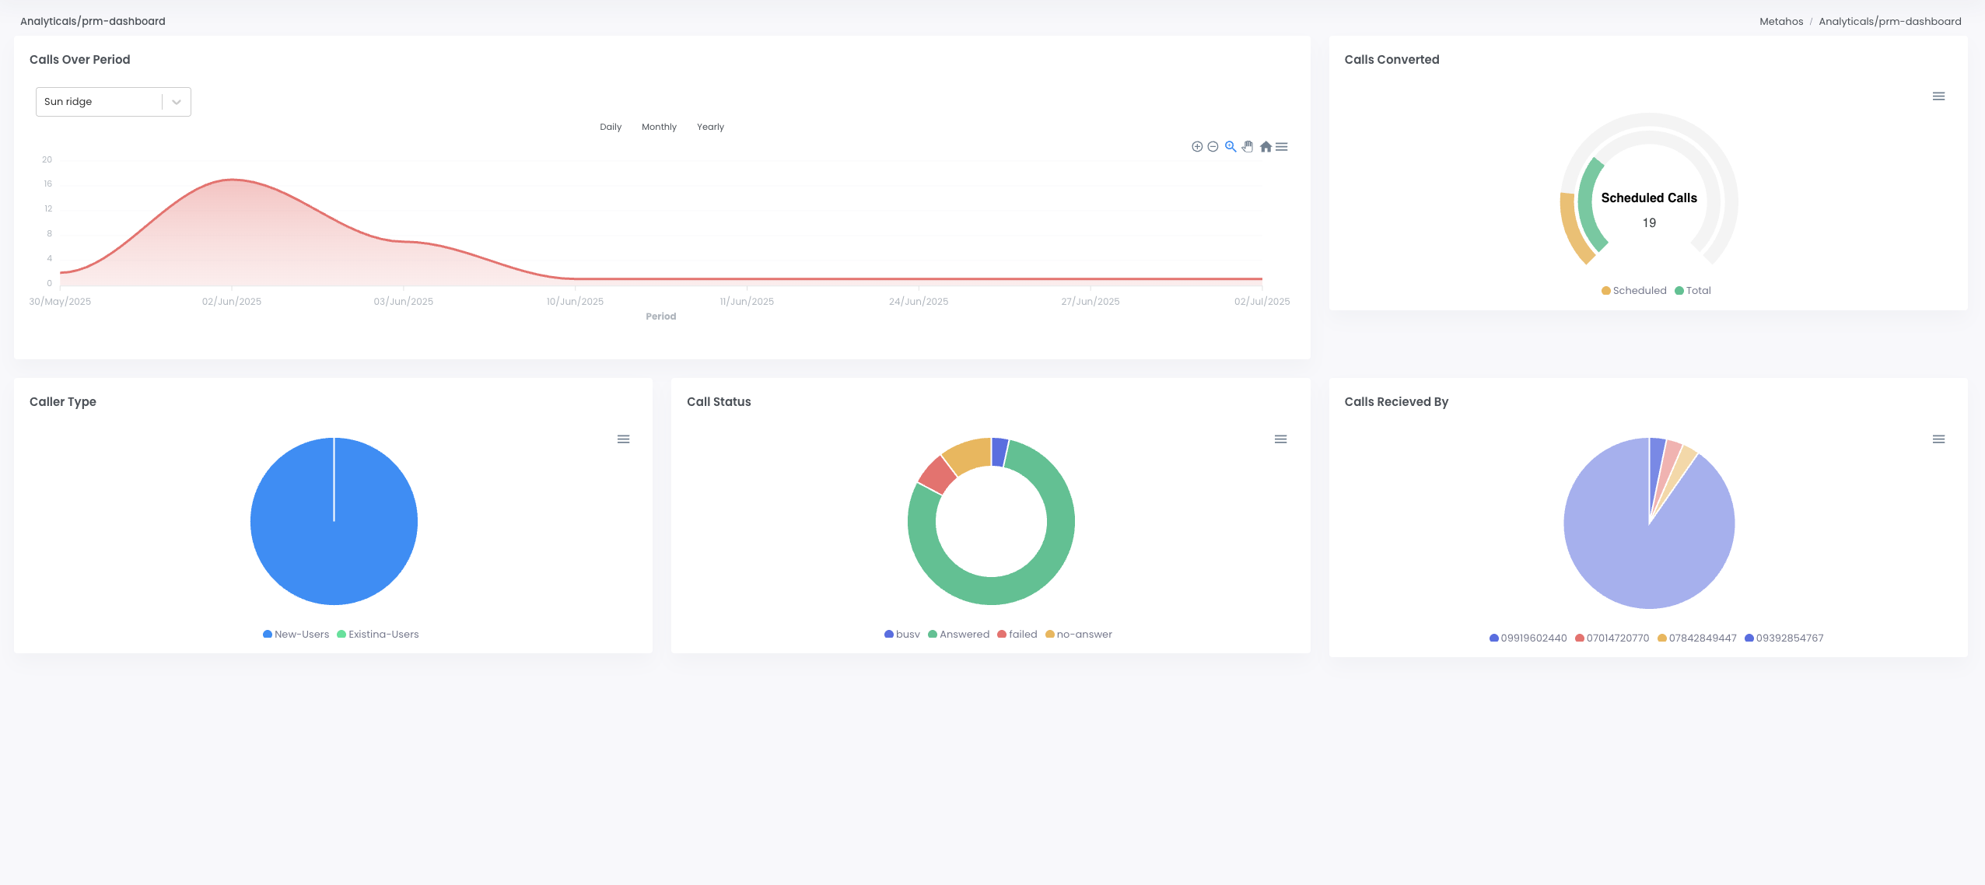1985x885 pixels.
Task: Open the Caller Type chart menu
Action: [x=623, y=439]
